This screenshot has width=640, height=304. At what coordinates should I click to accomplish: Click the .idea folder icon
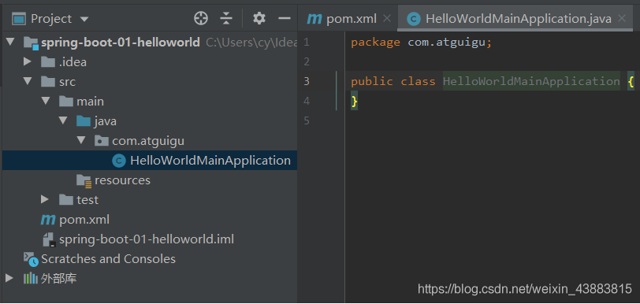(48, 62)
